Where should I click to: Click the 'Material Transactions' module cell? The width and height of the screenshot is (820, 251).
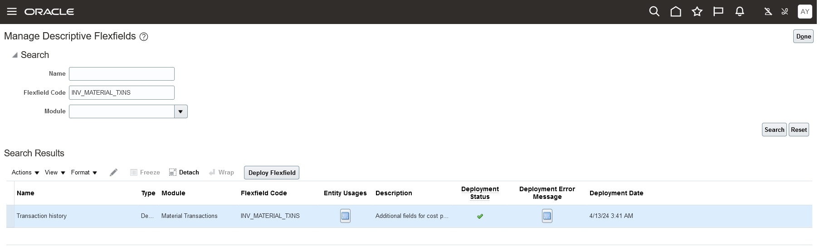[x=190, y=216]
